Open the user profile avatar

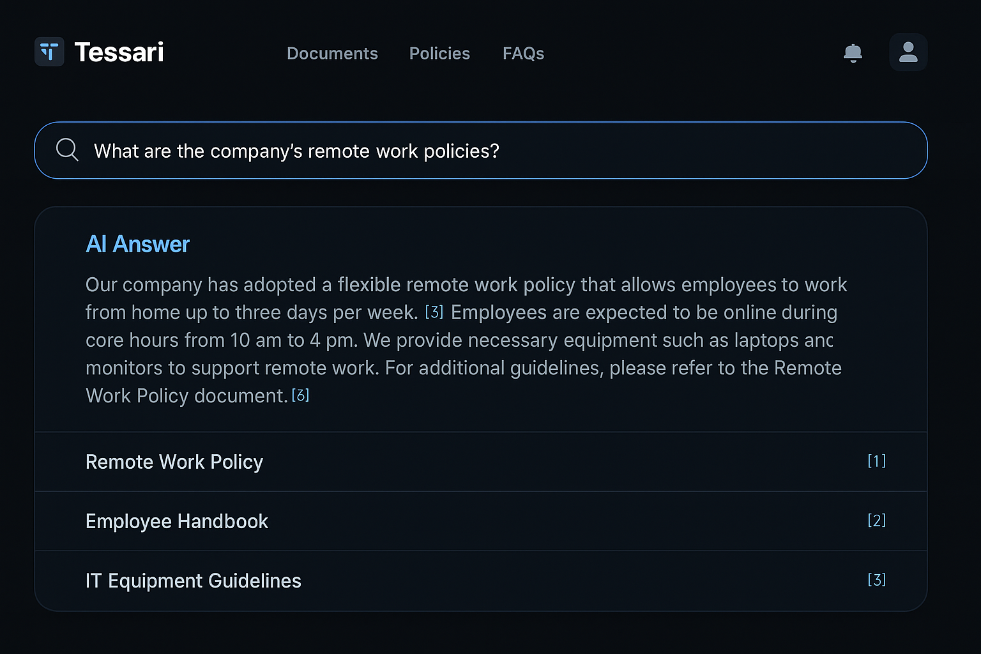click(908, 52)
